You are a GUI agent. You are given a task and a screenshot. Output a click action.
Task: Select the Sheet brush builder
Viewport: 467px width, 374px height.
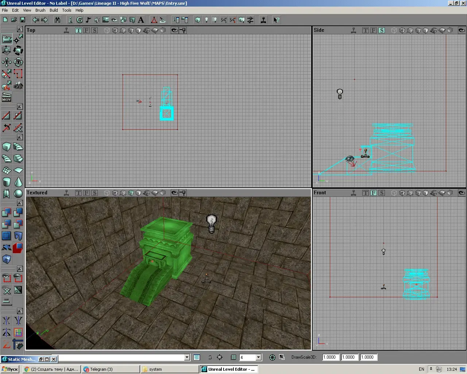(18, 170)
